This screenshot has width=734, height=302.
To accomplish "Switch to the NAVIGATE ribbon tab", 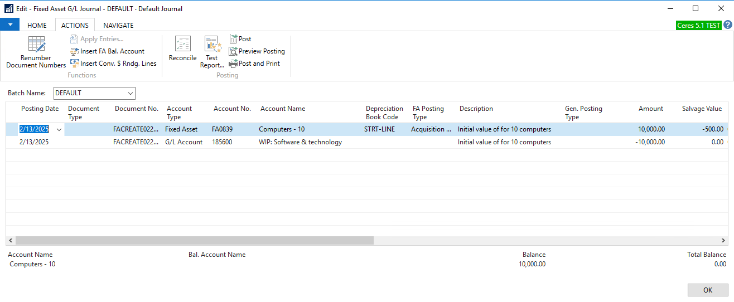I will 118,25.
